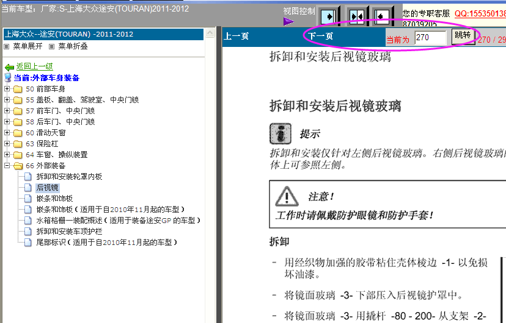Click the 当前为 label
Screen dimensions: 506x323
tap(398, 40)
